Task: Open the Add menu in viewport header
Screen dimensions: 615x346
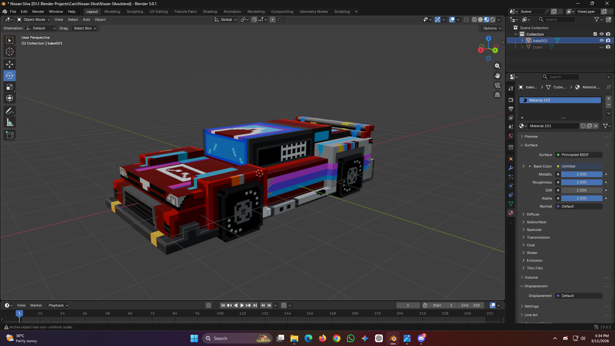Action: pyautogui.click(x=86, y=20)
